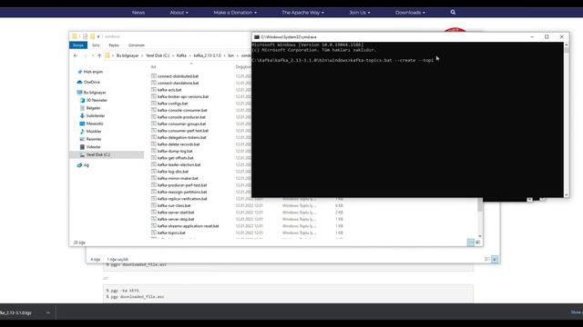Screen dimensions: 583x327
Task: Open the Paylaş ribbon tab
Action: tap(114, 45)
